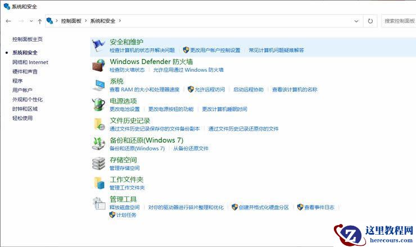Click 检查计算机的状态并解决问题 link
Screen dimensions: 416x247
(x=142, y=50)
